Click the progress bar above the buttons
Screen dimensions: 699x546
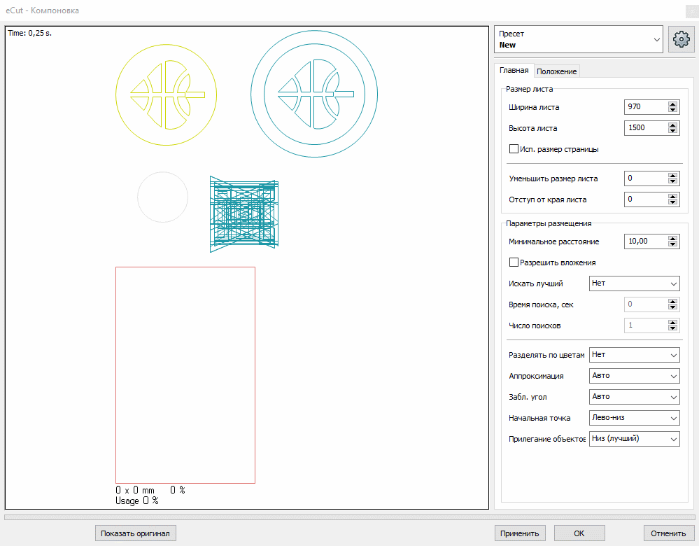click(350, 517)
